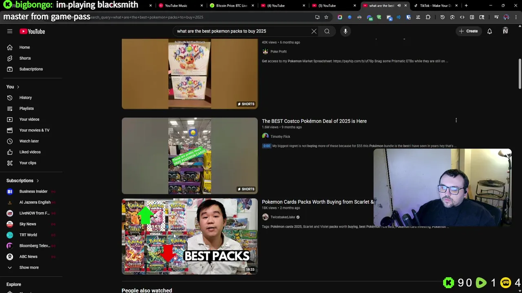Click the Explore section heading
The image size is (522, 293).
tap(13, 284)
